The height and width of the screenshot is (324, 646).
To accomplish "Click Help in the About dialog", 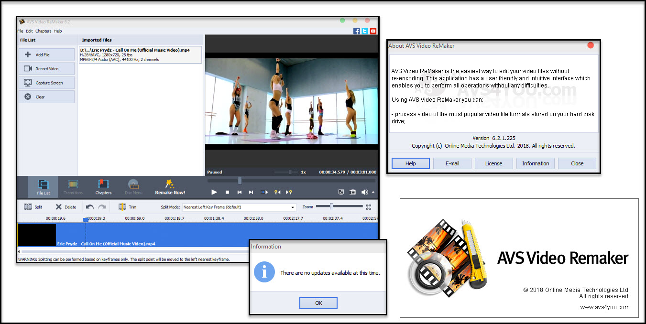I will 410,163.
